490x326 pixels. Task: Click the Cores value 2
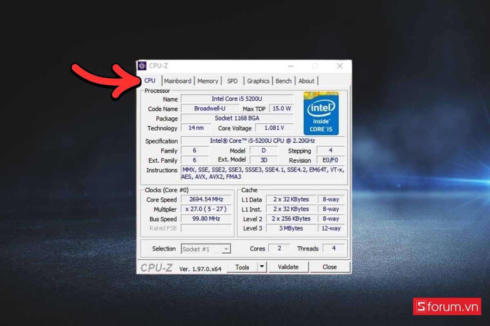click(279, 248)
